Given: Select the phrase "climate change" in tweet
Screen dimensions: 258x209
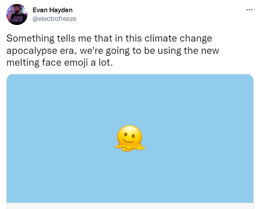Looking at the screenshot, I should tap(178, 39).
